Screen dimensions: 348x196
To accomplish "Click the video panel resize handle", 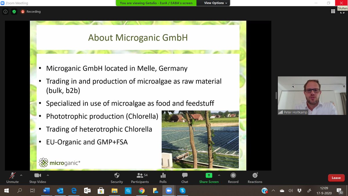I will (x=276, y=95).
